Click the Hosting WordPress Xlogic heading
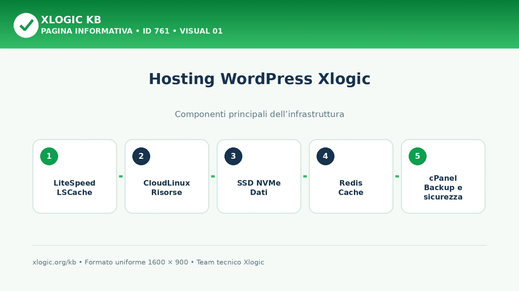Viewport: 519px width, 291px height. click(259, 79)
